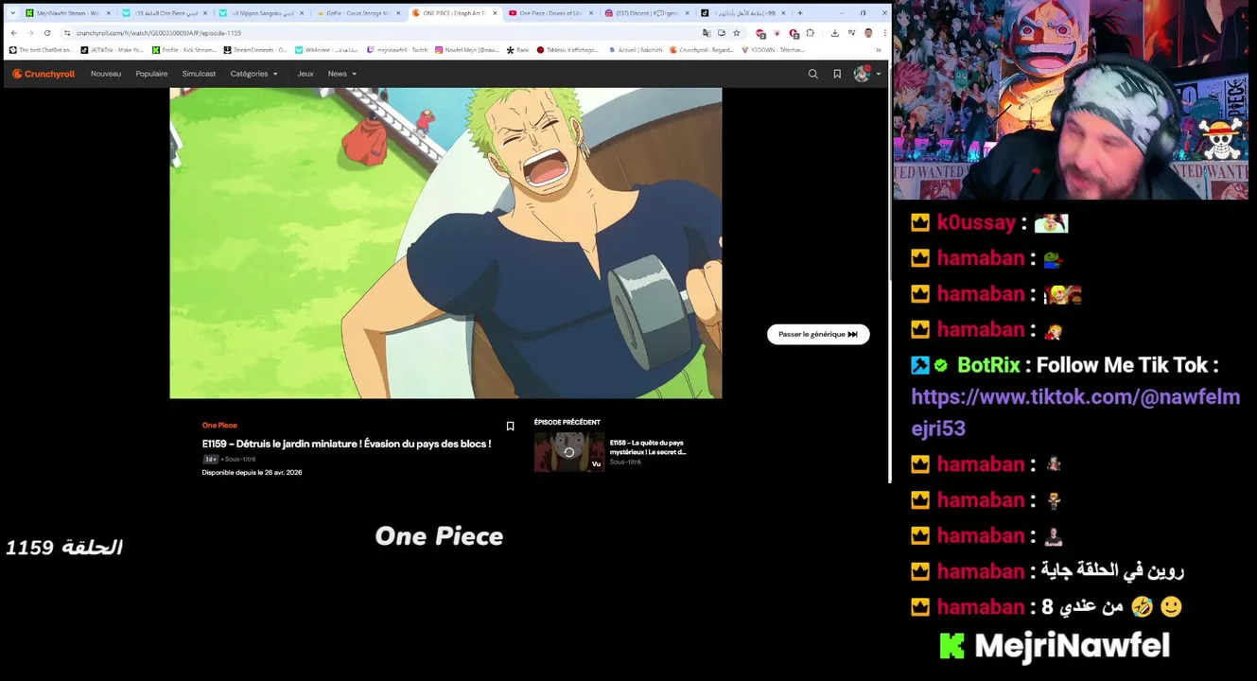Open the Nouveau menu item
1257x681 pixels.
(106, 74)
